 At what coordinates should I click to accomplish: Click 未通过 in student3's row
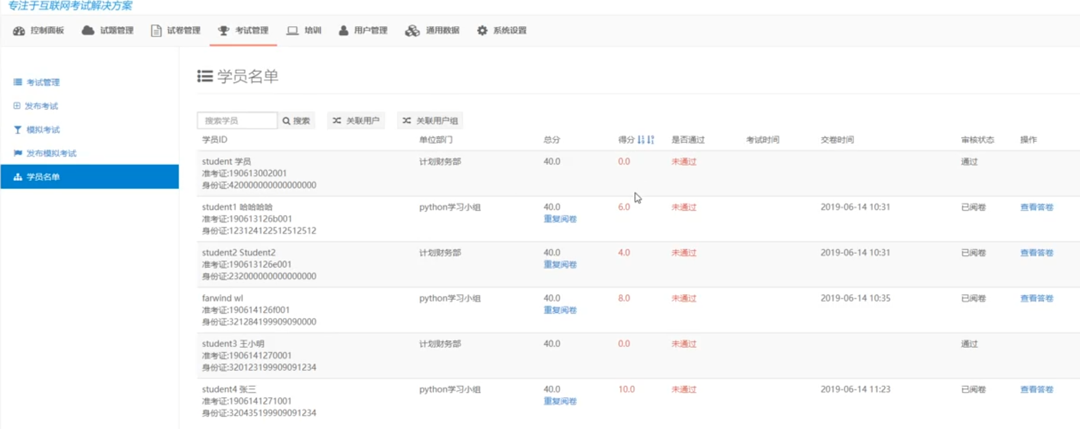coord(684,344)
